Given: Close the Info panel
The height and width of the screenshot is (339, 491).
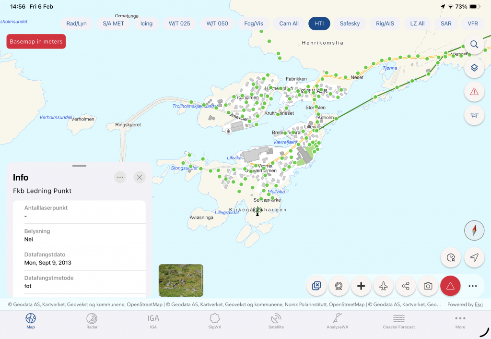Looking at the screenshot, I should tap(140, 177).
